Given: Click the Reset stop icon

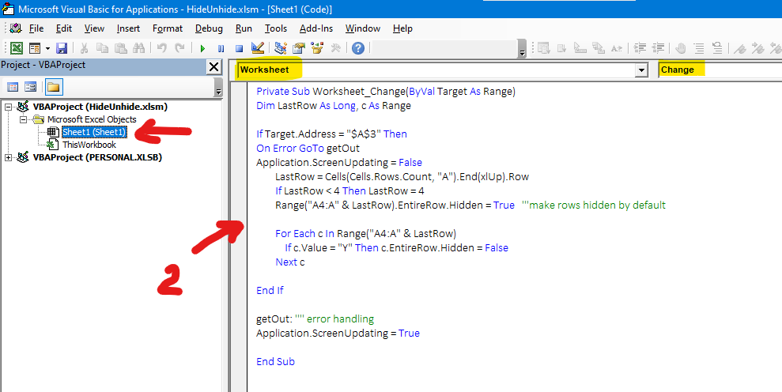Looking at the screenshot, I should pyautogui.click(x=239, y=48).
